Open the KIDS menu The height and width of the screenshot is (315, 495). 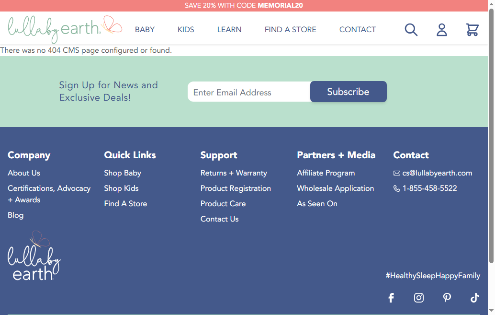[x=186, y=30]
